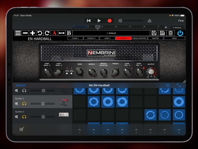This screenshot has width=198, height=149.
Task: Toggle the second small white amp switch
Action: [x=71, y=74]
